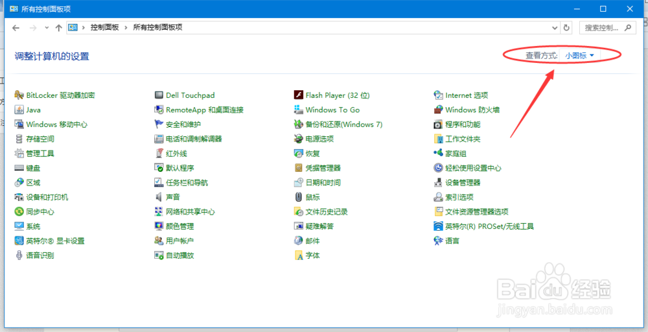Open the 设备和打印机 icon
This screenshot has width=648, height=332.
[x=19, y=197]
